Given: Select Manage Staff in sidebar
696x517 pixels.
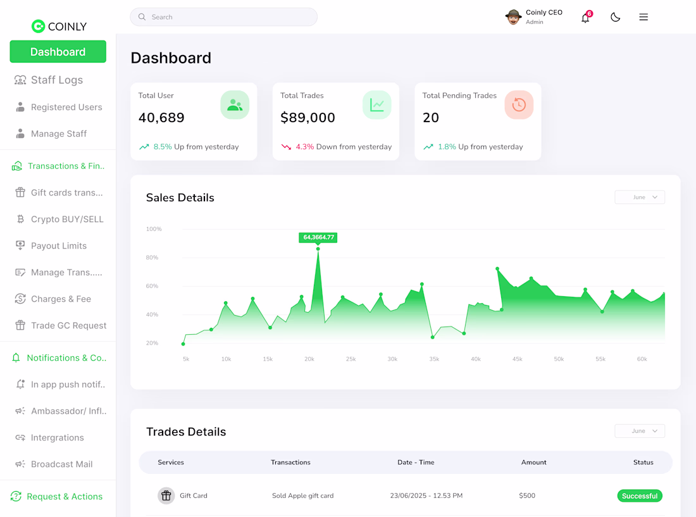Looking at the screenshot, I should (x=59, y=134).
